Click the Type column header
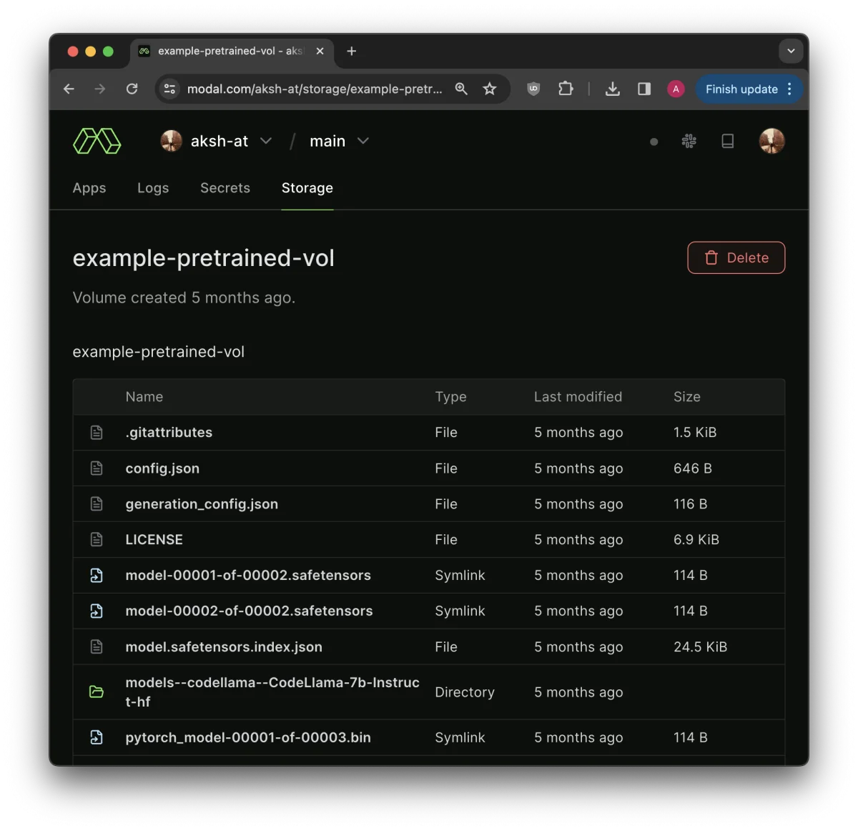Viewport: 858px width, 831px height. pos(451,397)
